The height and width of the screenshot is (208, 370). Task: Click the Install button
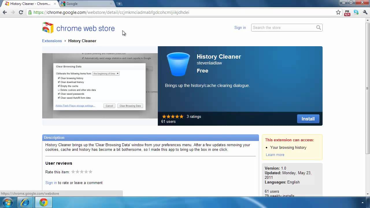point(308,119)
